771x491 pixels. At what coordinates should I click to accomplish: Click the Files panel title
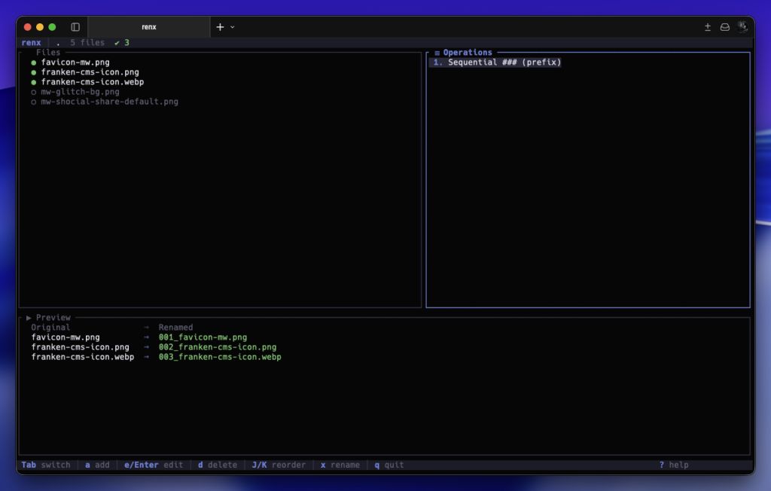tap(48, 52)
